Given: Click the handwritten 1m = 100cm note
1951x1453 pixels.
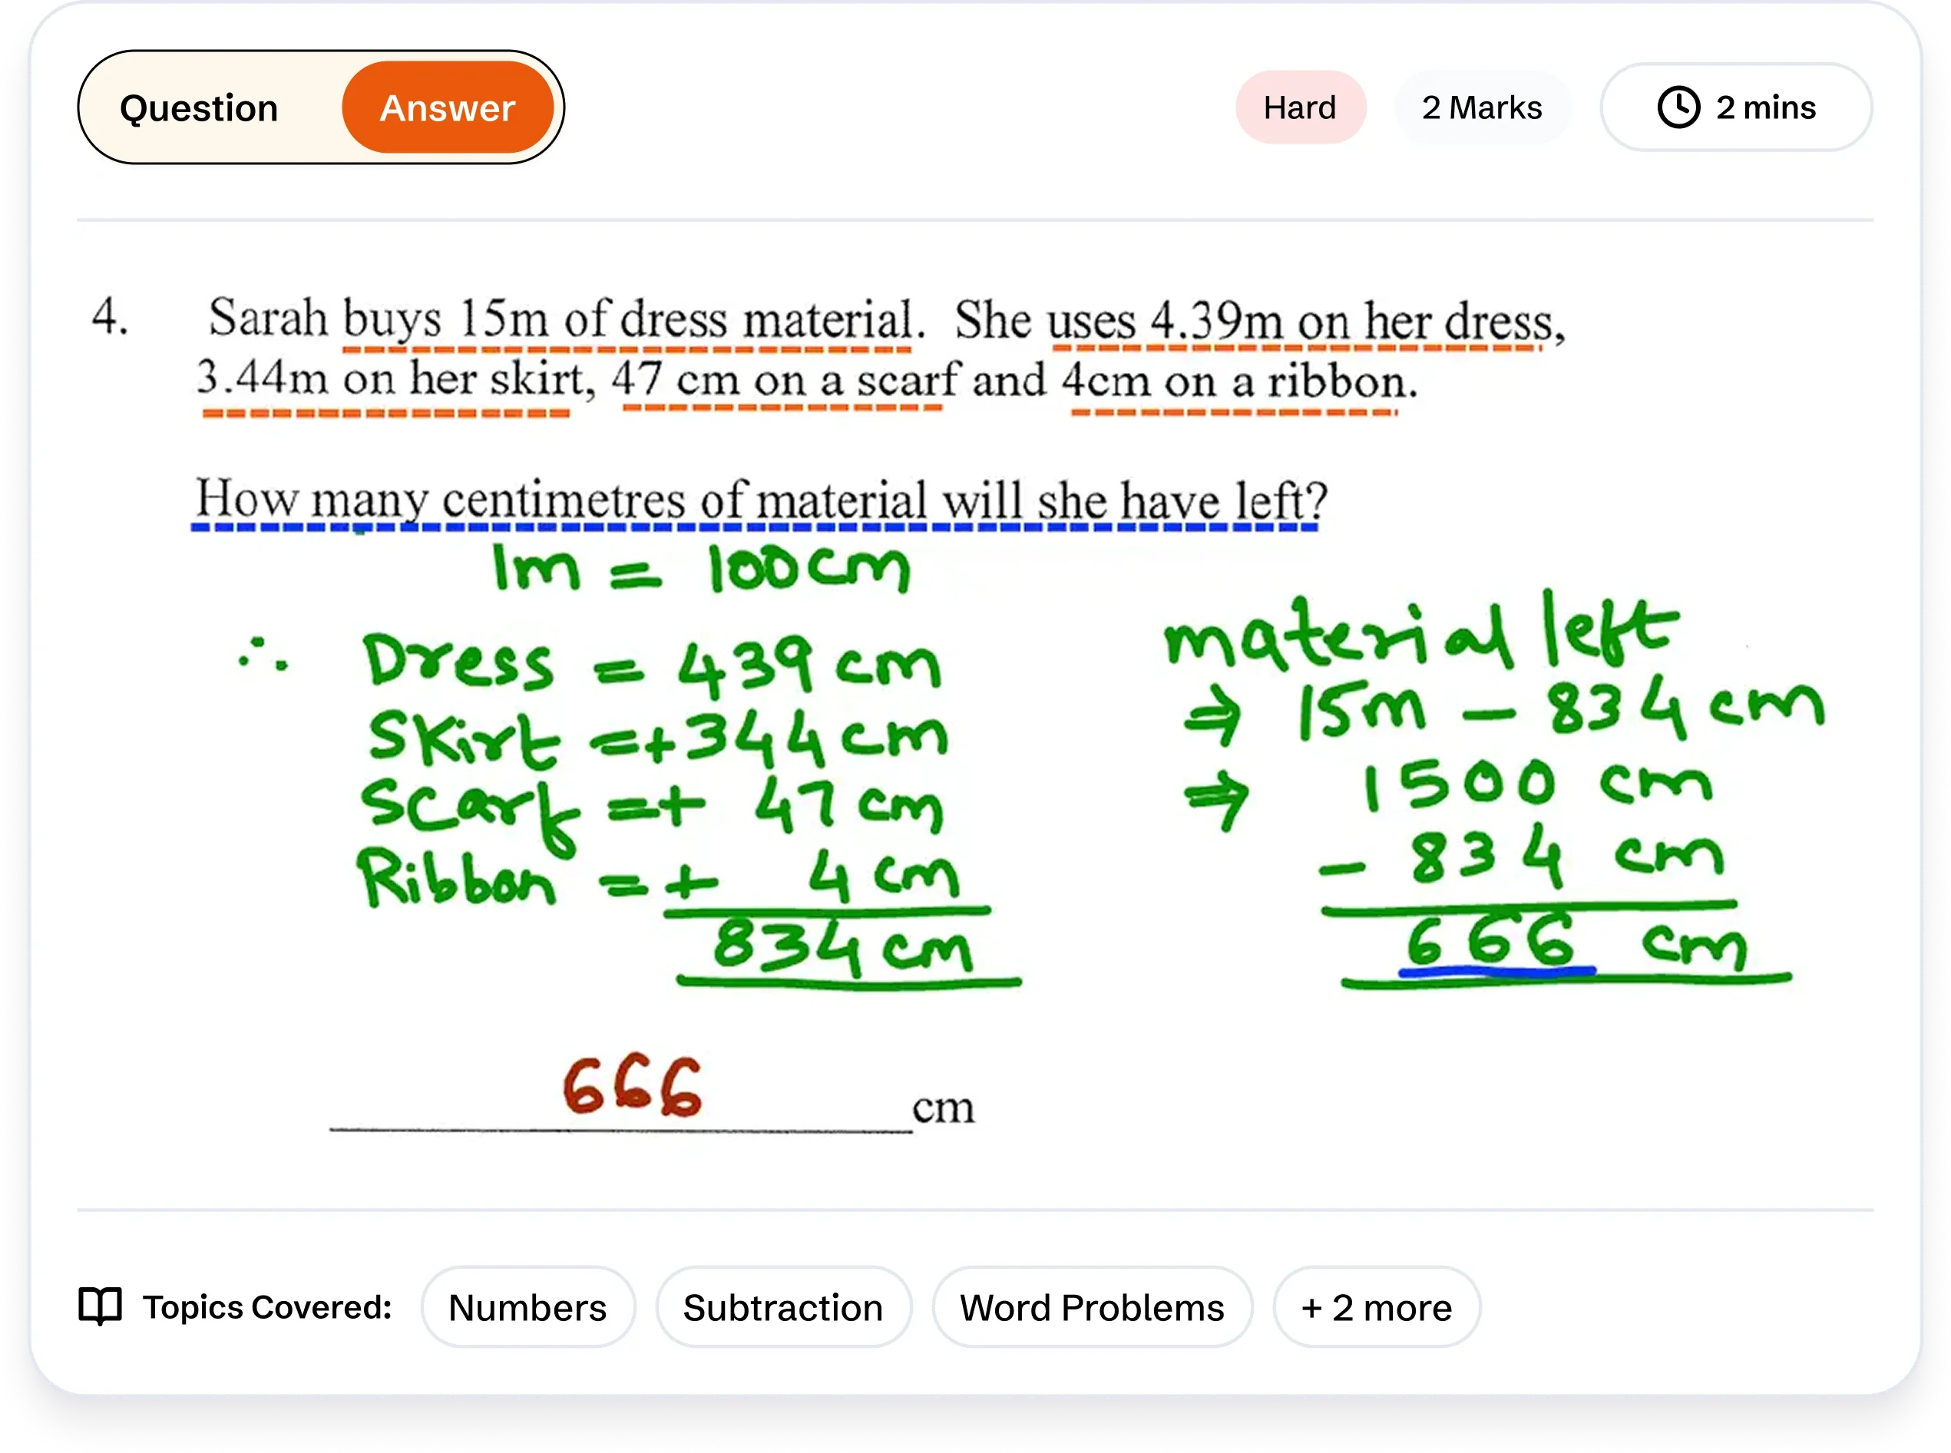Looking at the screenshot, I should [701, 570].
